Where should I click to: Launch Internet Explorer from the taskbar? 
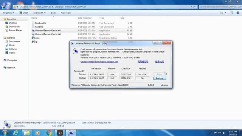coord(16,133)
